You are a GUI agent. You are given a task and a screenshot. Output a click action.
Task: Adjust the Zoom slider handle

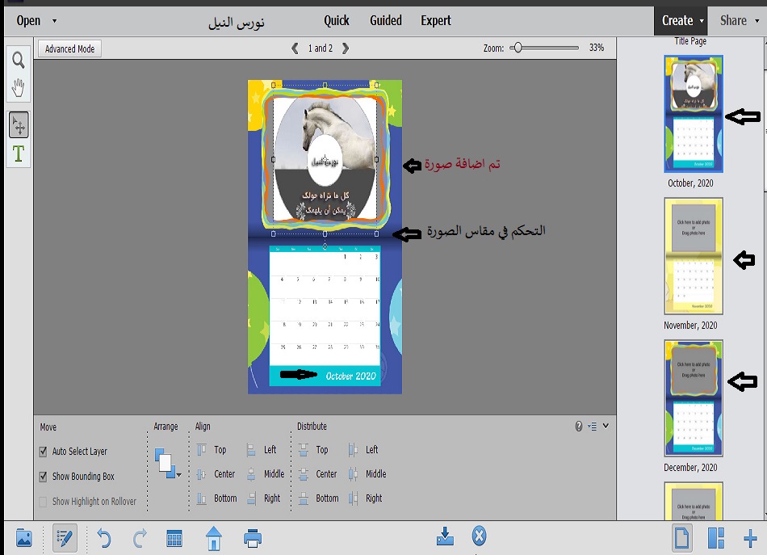pyautogui.click(x=517, y=48)
